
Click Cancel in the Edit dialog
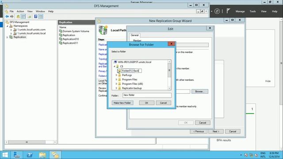[203, 123]
